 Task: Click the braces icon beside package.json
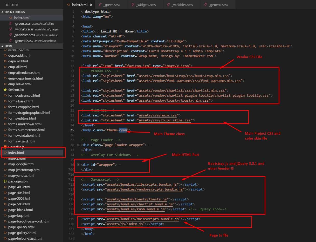coord(5,181)
